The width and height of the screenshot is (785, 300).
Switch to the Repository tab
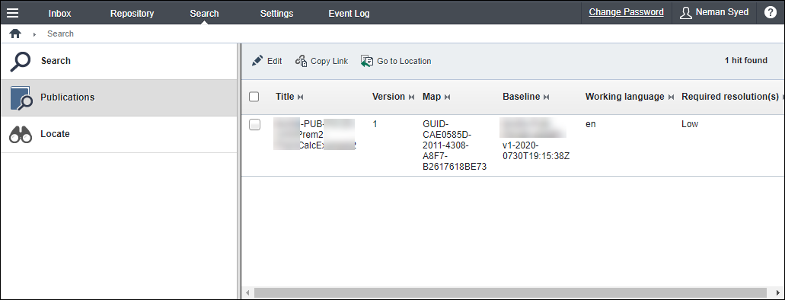point(132,14)
